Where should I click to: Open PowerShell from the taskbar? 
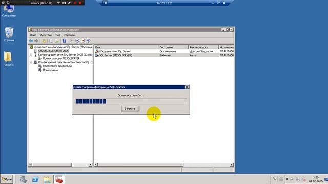point(35,179)
